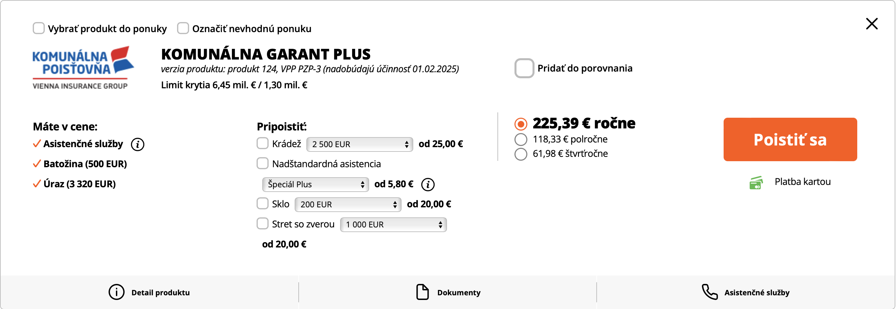Click the Poistiť sa button
This screenshot has height=309, width=896.
click(790, 139)
